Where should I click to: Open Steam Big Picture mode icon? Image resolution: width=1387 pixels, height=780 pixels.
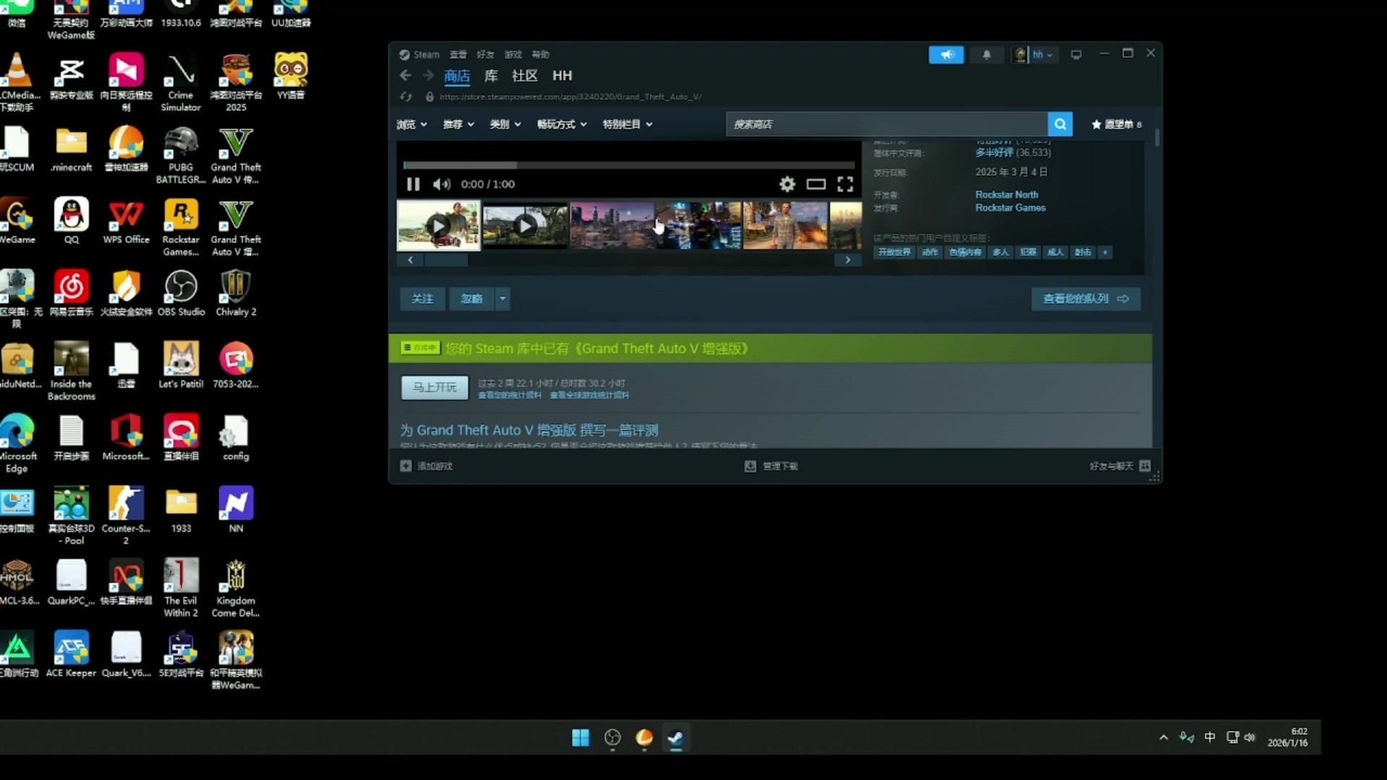(x=1076, y=55)
